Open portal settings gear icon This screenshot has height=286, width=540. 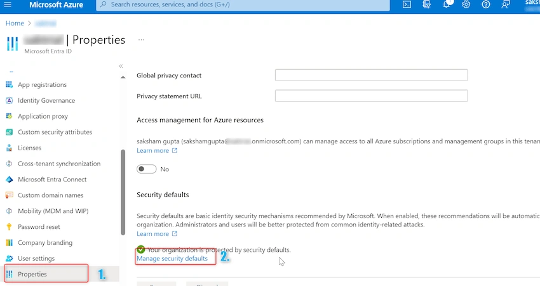coord(466,4)
